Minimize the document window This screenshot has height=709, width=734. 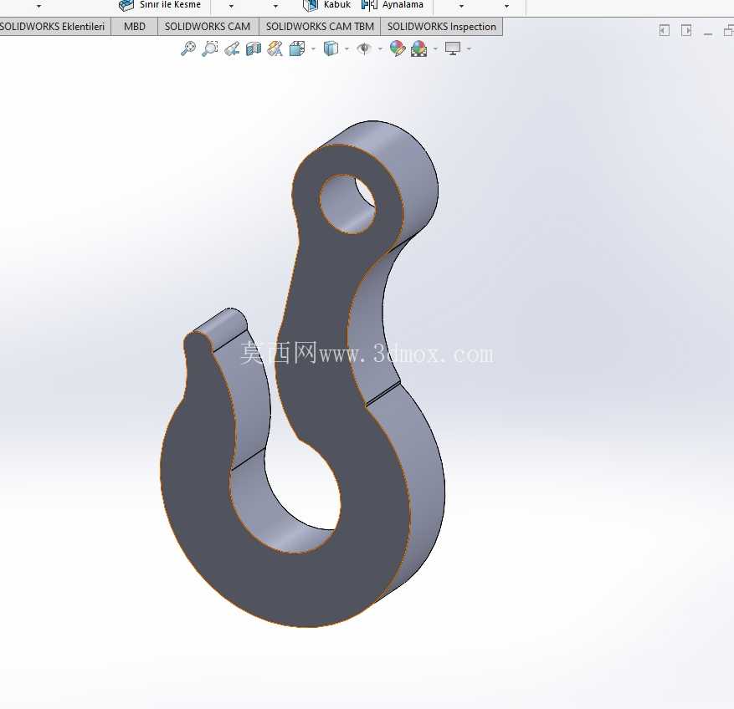708,33
